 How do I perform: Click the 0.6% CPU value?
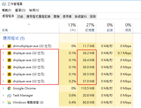pyautogui.click(x=72, y=95)
